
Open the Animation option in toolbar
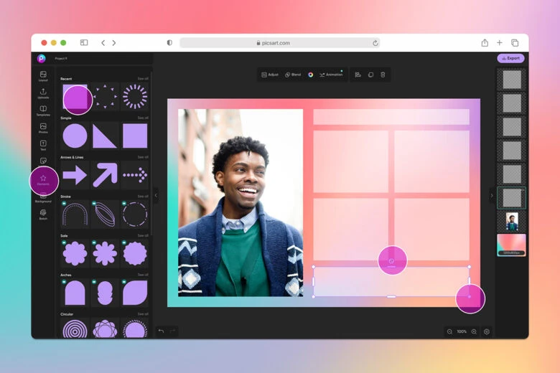[331, 75]
